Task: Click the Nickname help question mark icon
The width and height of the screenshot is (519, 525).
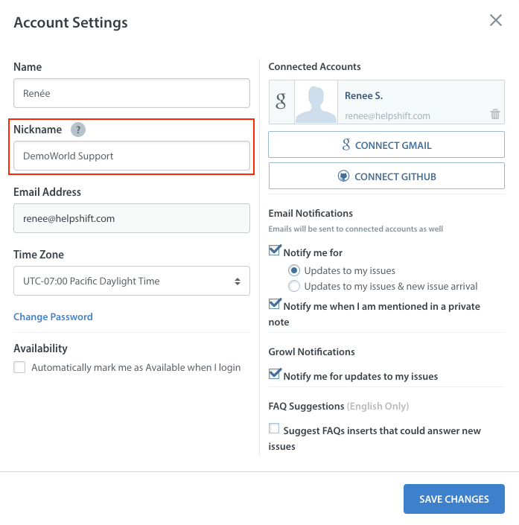Action: (78, 130)
